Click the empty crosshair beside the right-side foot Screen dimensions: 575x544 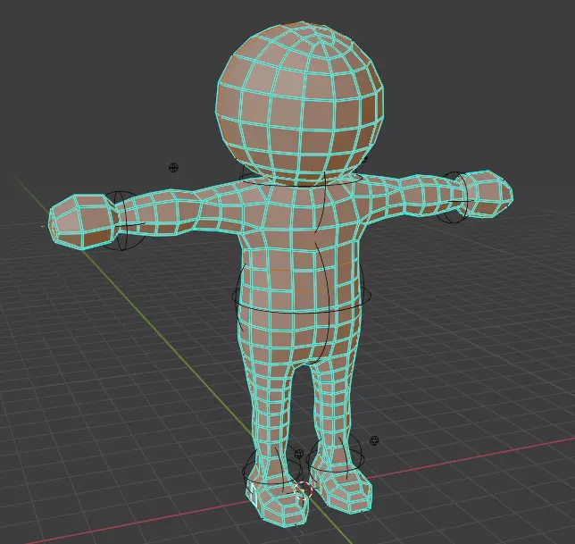pyautogui.click(x=374, y=440)
